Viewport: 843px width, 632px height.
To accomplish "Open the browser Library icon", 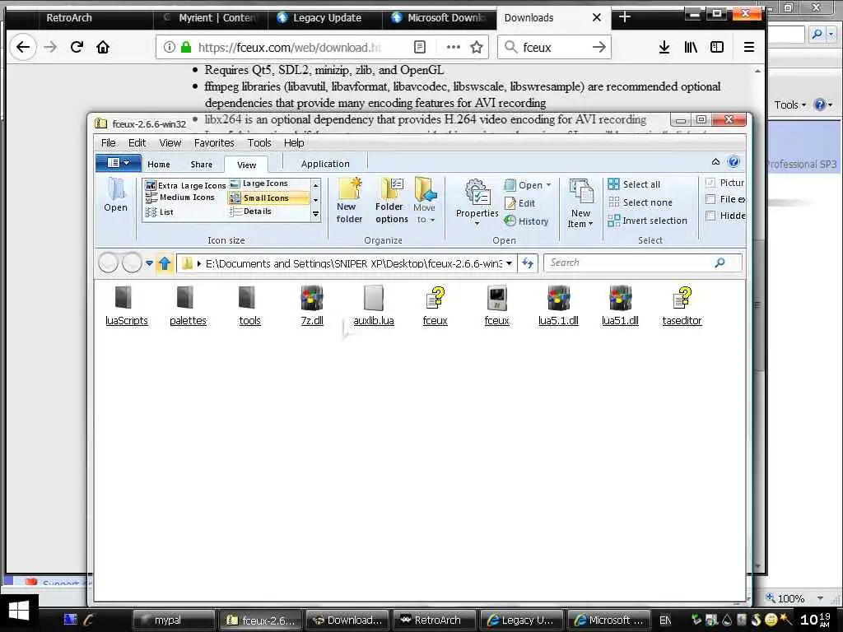I will pos(691,47).
